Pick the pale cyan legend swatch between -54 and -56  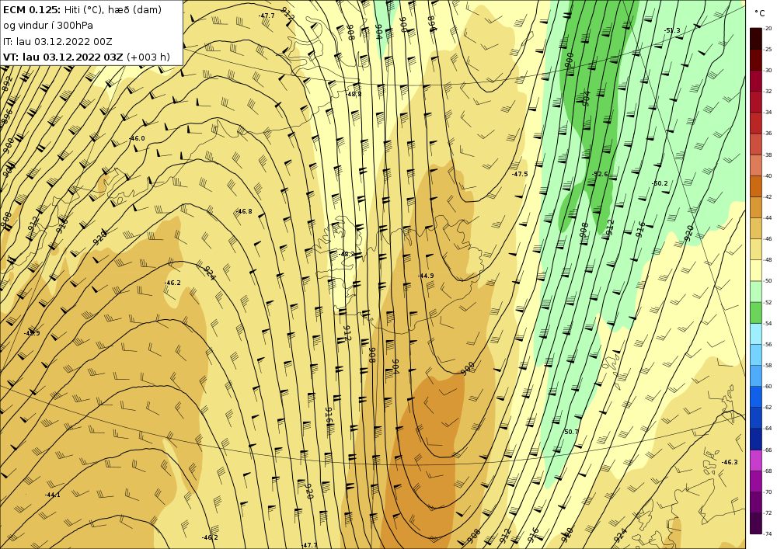click(756, 334)
